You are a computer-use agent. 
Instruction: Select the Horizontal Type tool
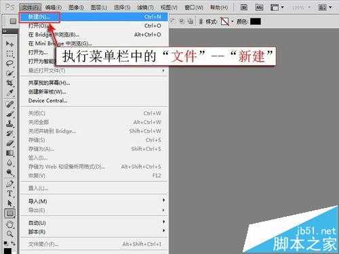(9, 194)
